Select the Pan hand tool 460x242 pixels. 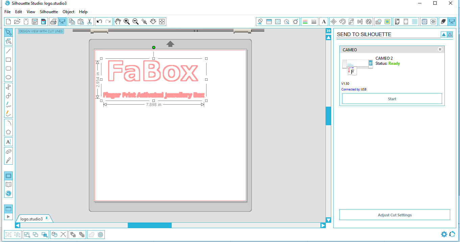tap(118, 22)
